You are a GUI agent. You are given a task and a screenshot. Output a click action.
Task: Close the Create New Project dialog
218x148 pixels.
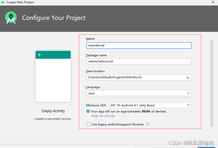(x=213, y=2)
